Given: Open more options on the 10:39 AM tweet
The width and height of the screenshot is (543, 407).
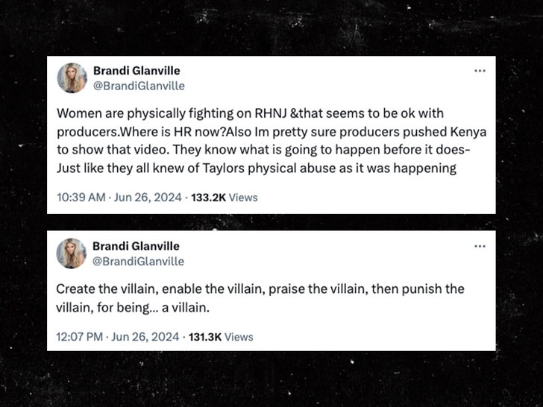Looking at the screenshot, I should 480,71.
